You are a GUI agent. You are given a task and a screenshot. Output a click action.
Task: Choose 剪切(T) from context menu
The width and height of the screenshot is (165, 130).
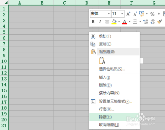tap(115, 36)
